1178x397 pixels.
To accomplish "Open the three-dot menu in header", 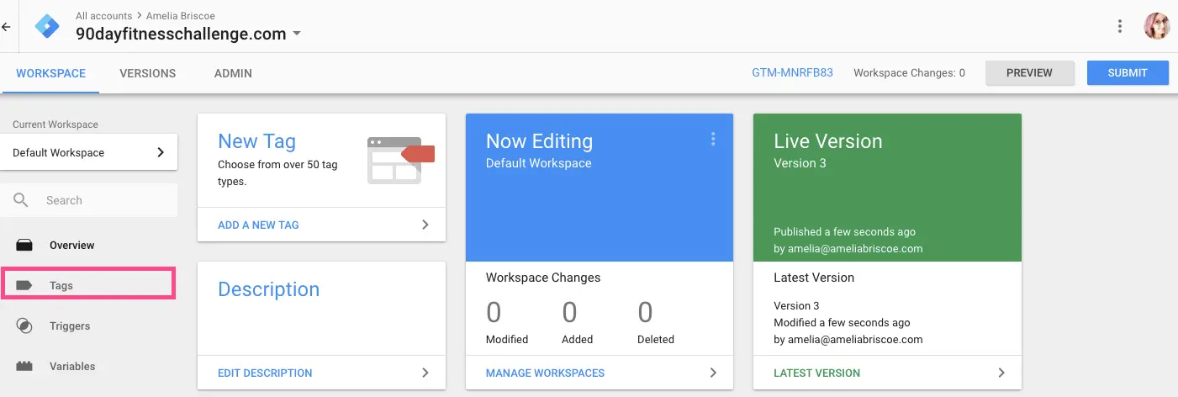I will 1120,26.
